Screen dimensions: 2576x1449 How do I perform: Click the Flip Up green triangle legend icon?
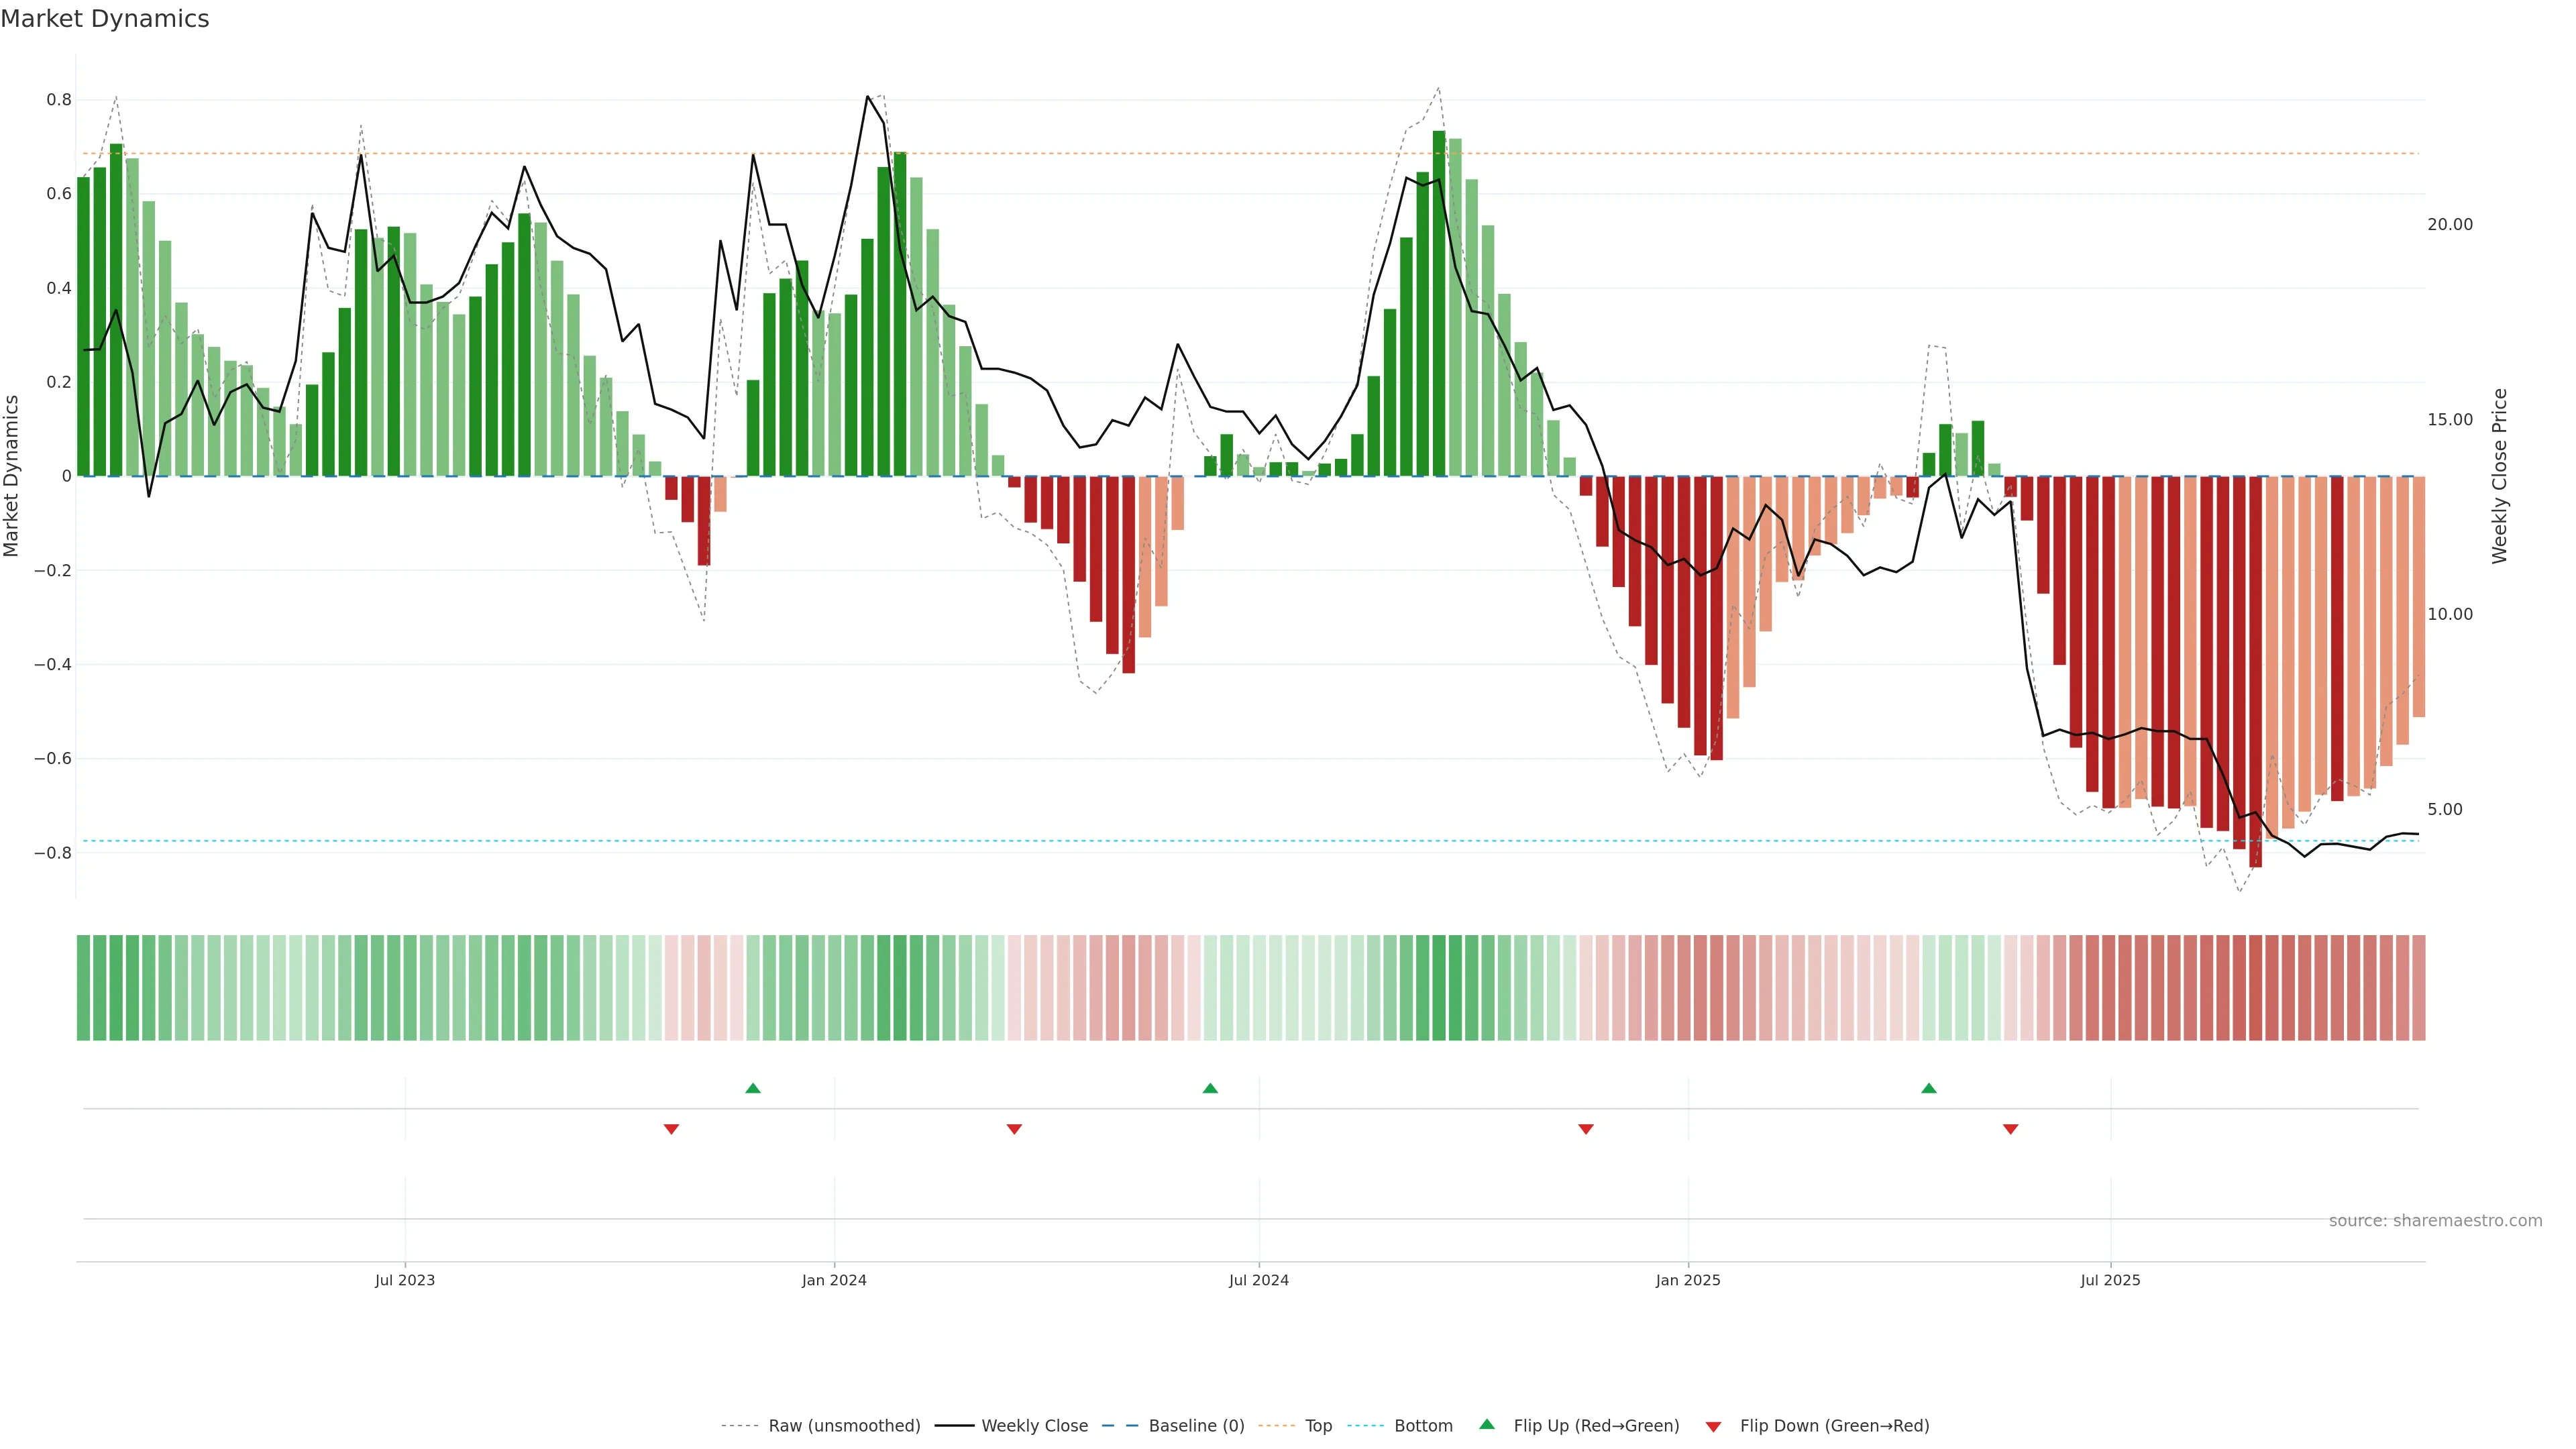1487,1425
